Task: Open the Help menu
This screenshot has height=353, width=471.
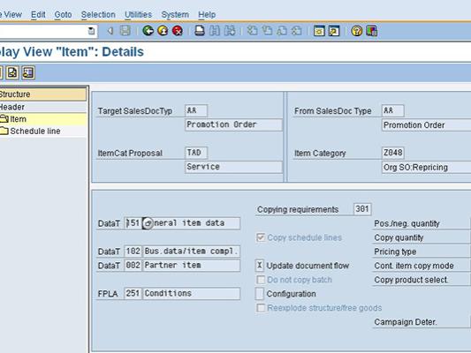Action: click(x=207, y=14)
